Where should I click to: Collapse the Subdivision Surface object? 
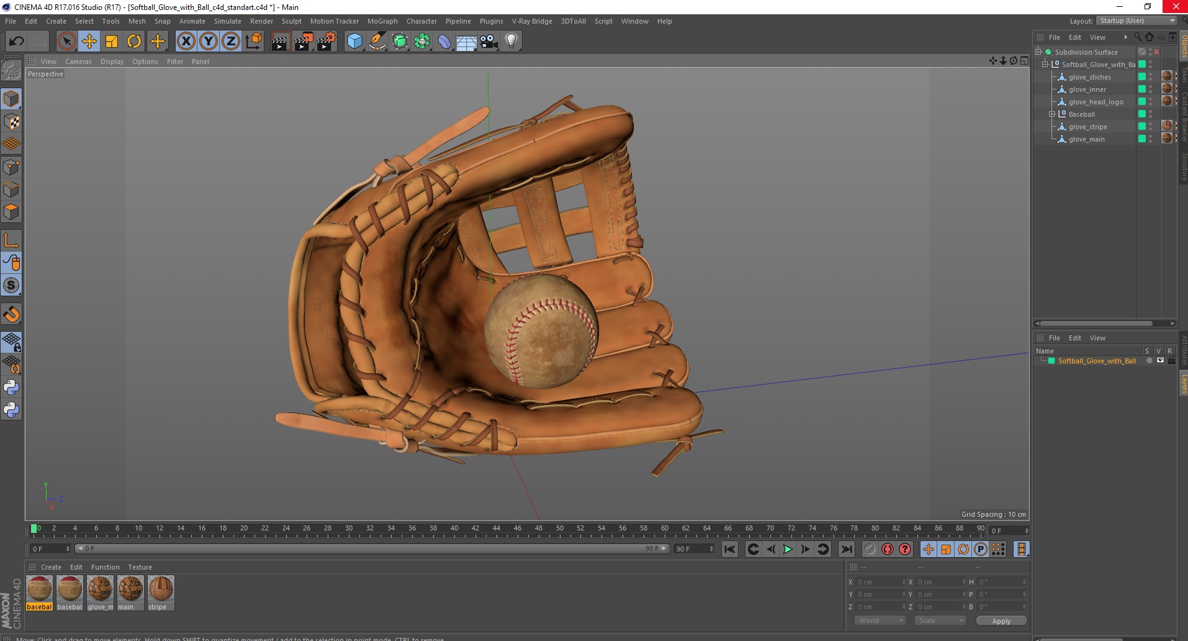click(1038, 52)
